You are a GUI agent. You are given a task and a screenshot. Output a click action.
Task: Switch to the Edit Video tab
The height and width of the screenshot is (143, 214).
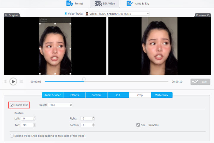(105, 4)
